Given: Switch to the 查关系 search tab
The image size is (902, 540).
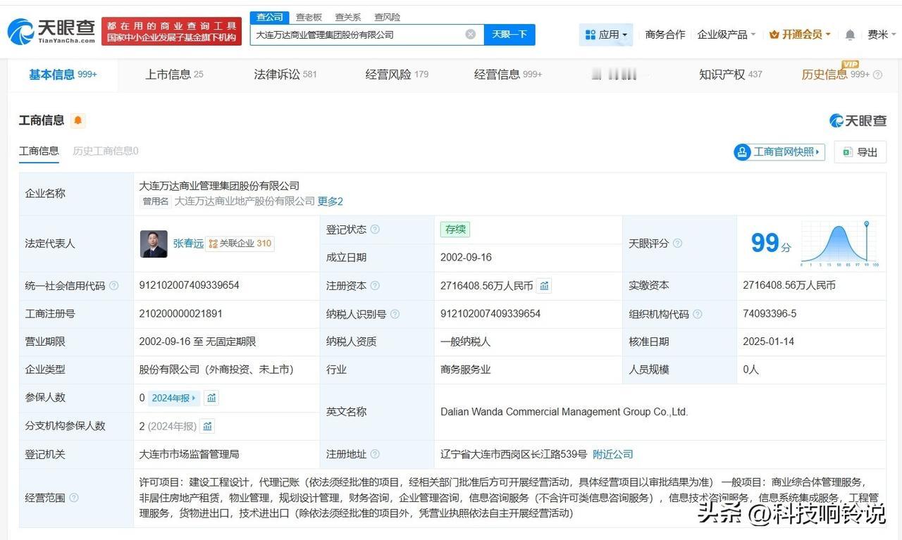Looking at the screenshot, I should pyautogui.click(x=348, y=17).
